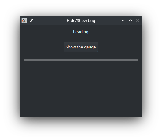162x140 pixels.
Task: Click the Hide/Show bug title text
Action: coord(81,21)
